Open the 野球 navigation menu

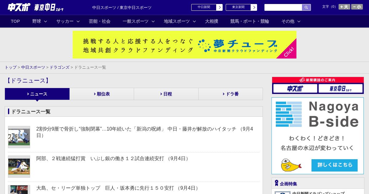37,21
